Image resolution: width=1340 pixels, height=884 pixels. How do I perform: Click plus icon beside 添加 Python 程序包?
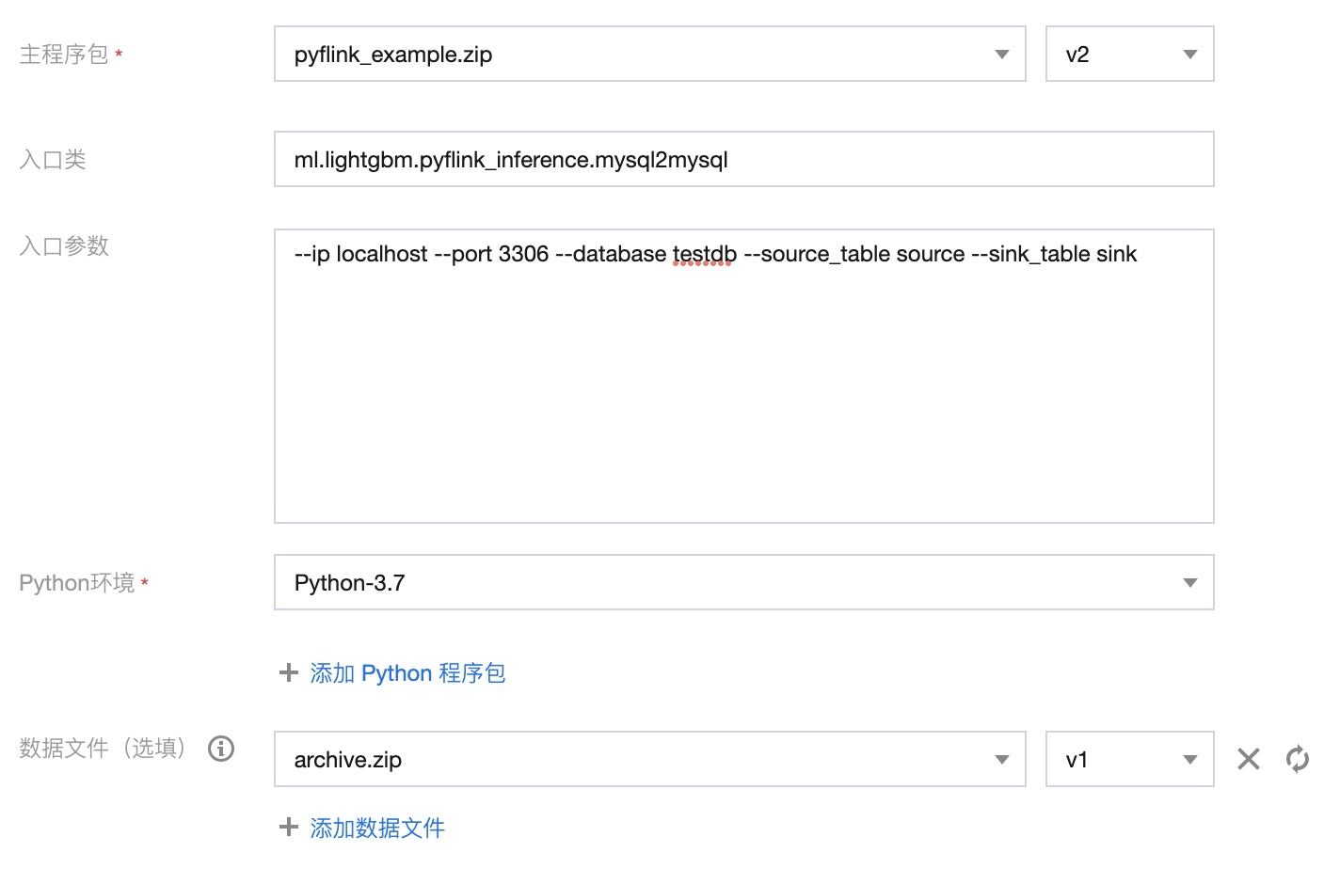coord(289,673)
